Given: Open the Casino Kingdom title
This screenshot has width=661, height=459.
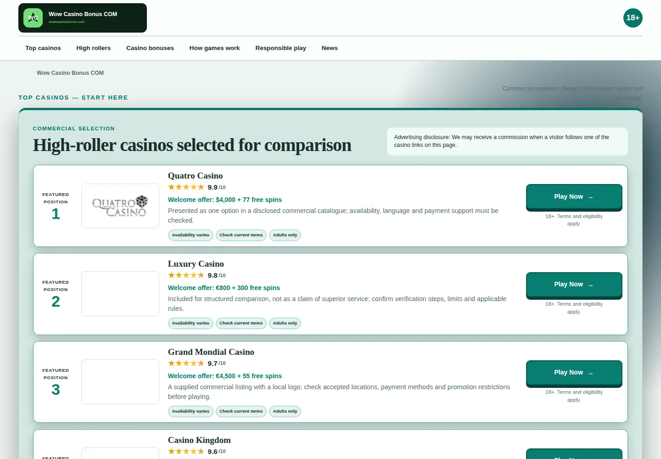Looking at the screenshot, I should coord(199,440).
